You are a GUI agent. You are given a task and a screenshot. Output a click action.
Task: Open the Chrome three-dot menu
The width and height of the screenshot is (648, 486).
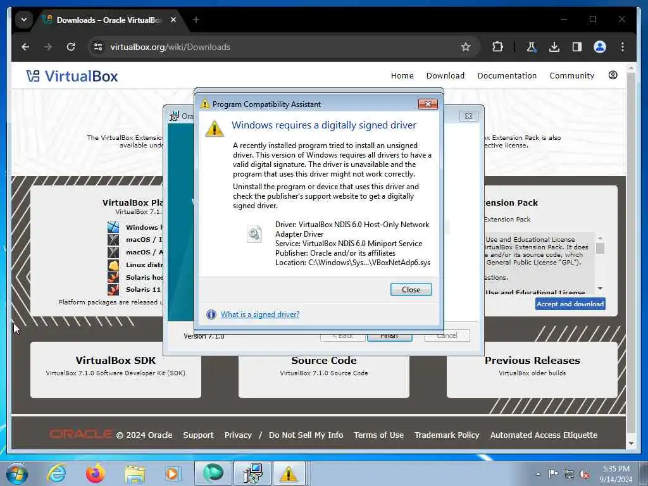coord(623,47)
